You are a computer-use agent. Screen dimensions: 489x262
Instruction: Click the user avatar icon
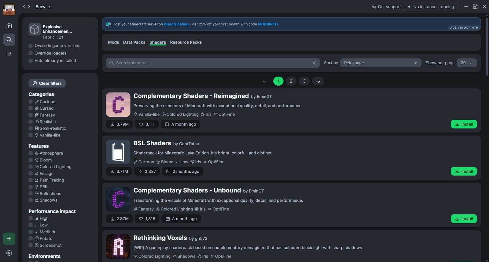pos(9,9)
